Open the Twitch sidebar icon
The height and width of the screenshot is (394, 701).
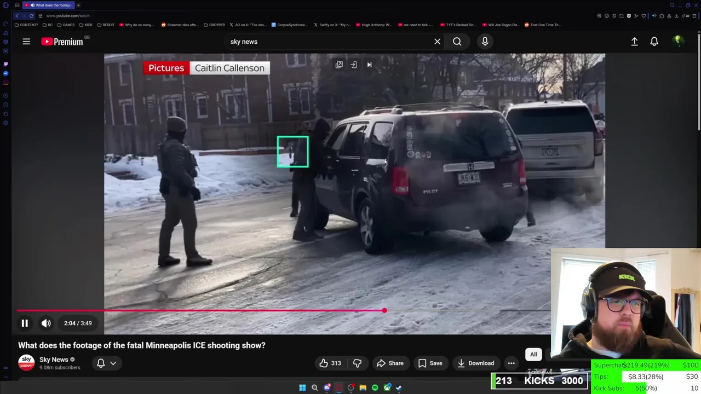(5, 64)
